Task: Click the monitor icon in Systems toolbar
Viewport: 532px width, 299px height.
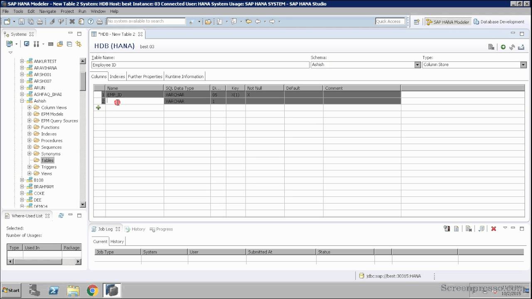Action: coord(27,44)
